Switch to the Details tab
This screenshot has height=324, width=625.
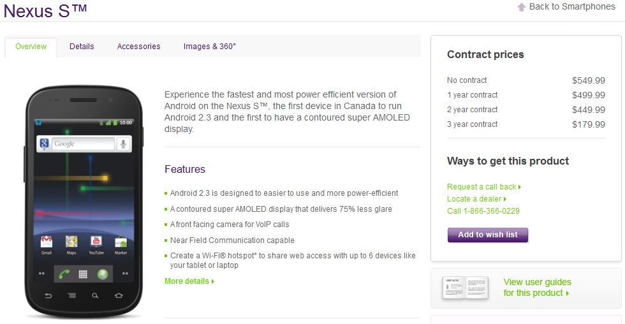pyautogui.click(x=82, y=47)
